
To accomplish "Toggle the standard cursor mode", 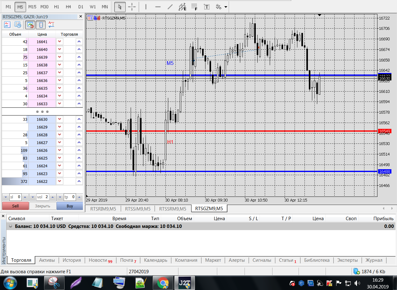I will tap(120, 7).
